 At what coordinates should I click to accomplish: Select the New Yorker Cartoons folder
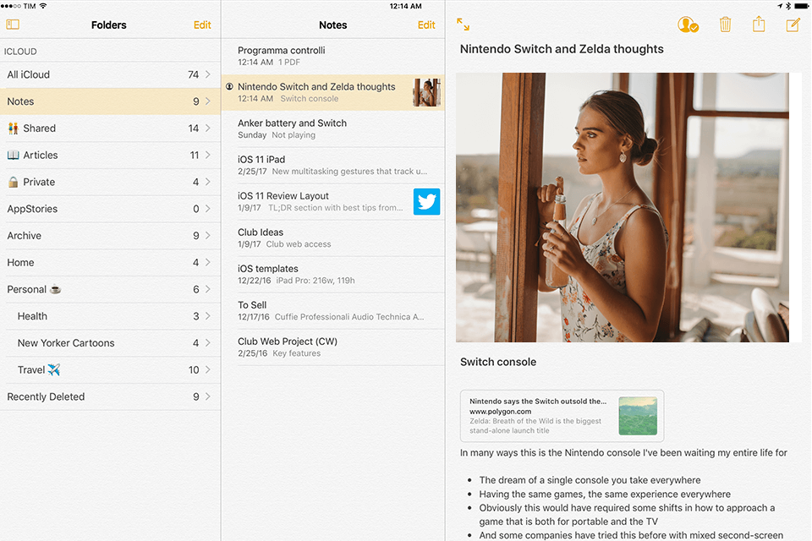coord(110,342)
